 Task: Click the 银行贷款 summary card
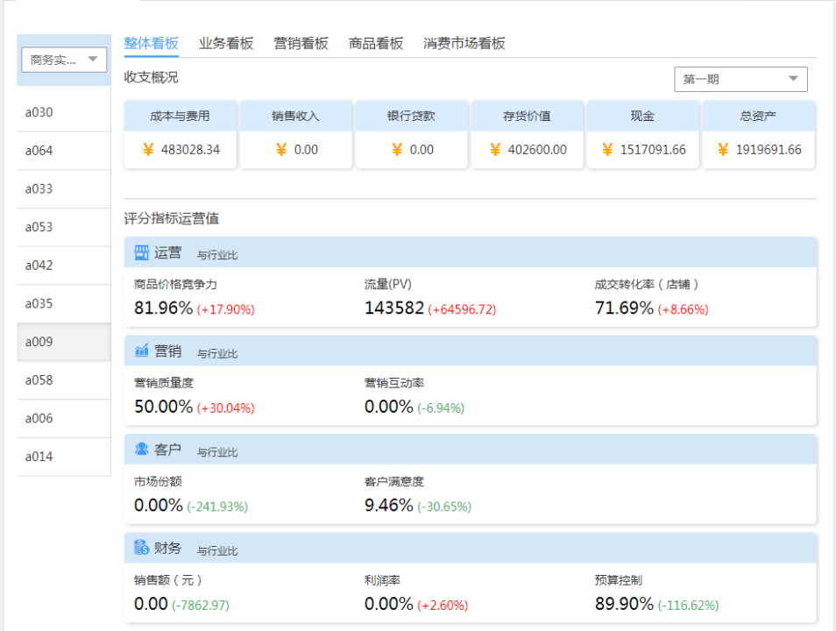click(x=411, y=134)
